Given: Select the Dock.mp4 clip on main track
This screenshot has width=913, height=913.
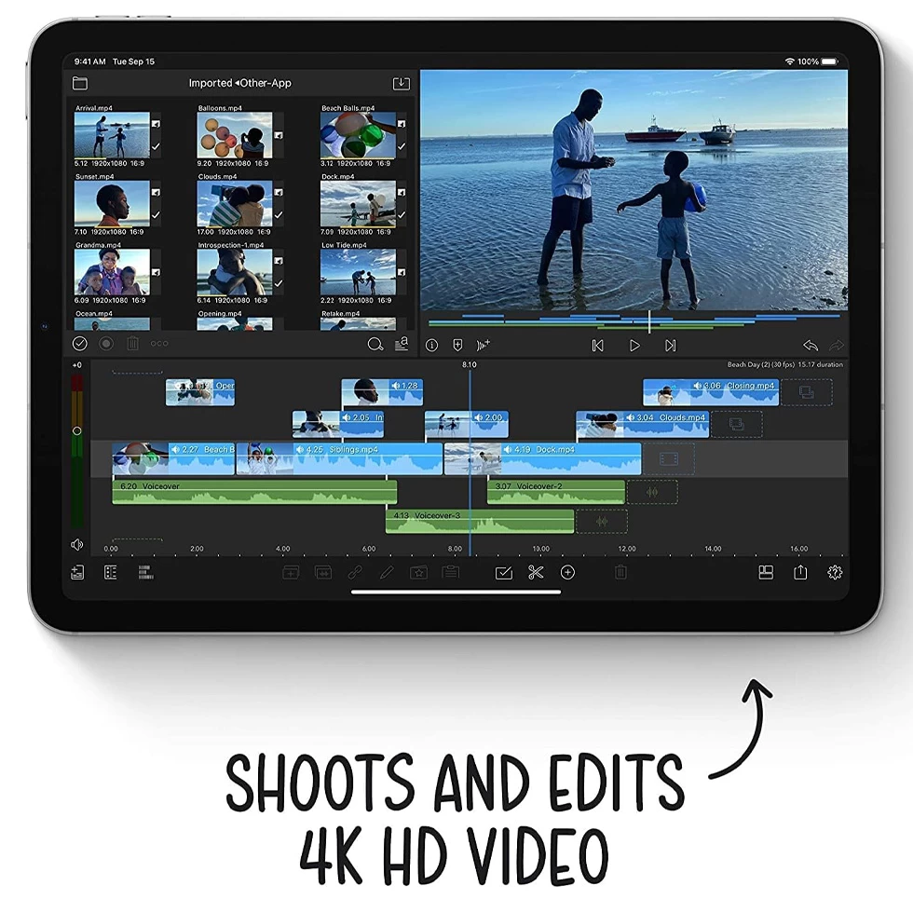Looking at the screenshot, I should pos(542,458).
